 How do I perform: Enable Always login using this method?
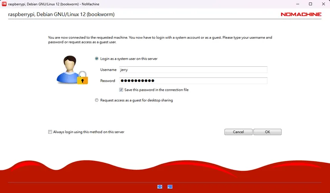(x=50, y=132)
